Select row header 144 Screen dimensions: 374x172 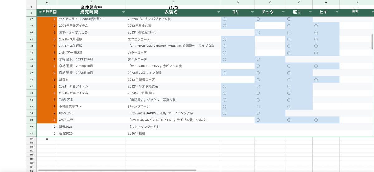(31, 139)
